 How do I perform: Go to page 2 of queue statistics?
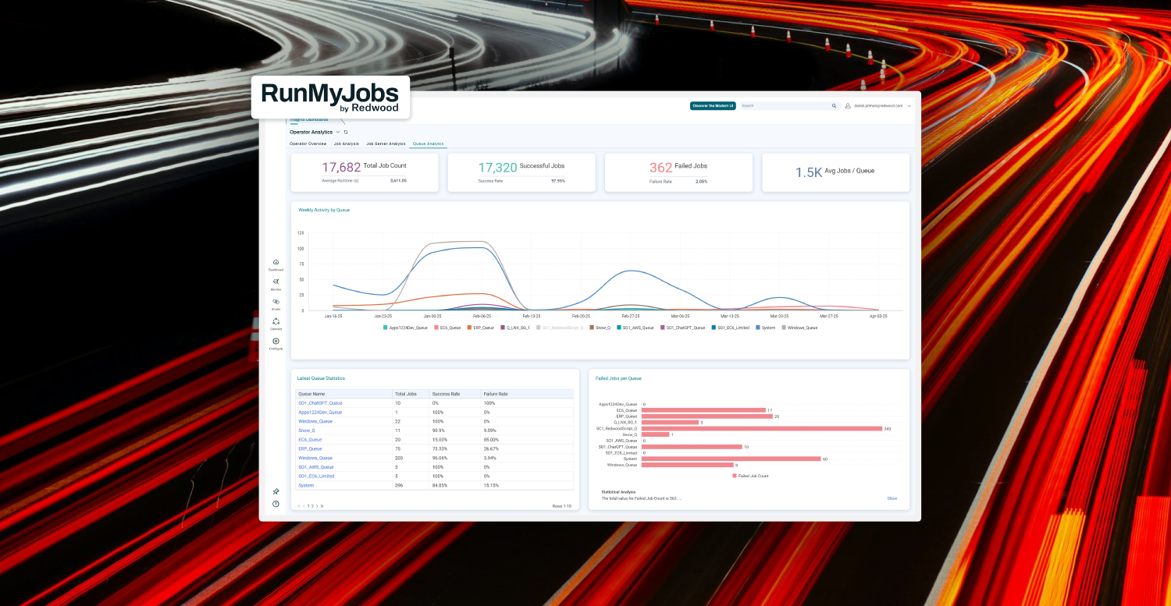point(312,506)
